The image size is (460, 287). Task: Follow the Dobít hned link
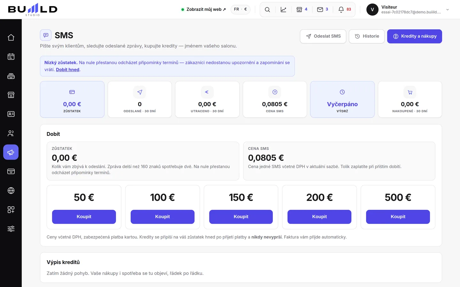click(x=68, y=70)
